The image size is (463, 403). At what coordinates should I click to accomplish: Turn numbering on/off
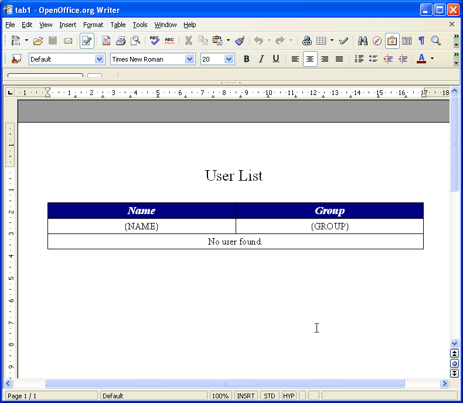[359, 59]
